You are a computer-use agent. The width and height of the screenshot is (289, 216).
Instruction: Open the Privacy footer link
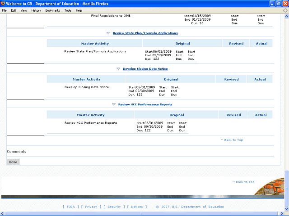coord(91,207)
